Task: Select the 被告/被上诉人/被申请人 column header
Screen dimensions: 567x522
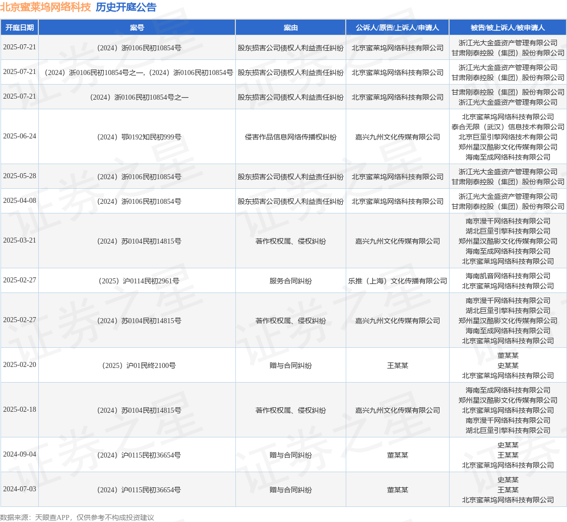Action: click(508, 28)
